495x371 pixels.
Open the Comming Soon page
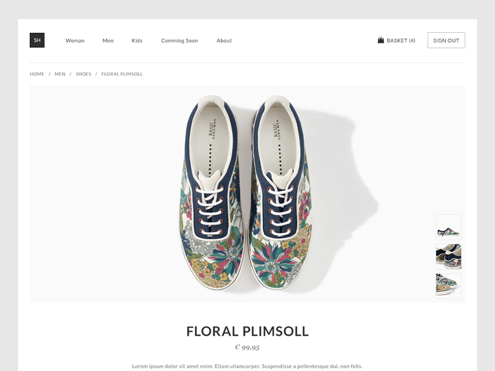[x=179, y=41]
